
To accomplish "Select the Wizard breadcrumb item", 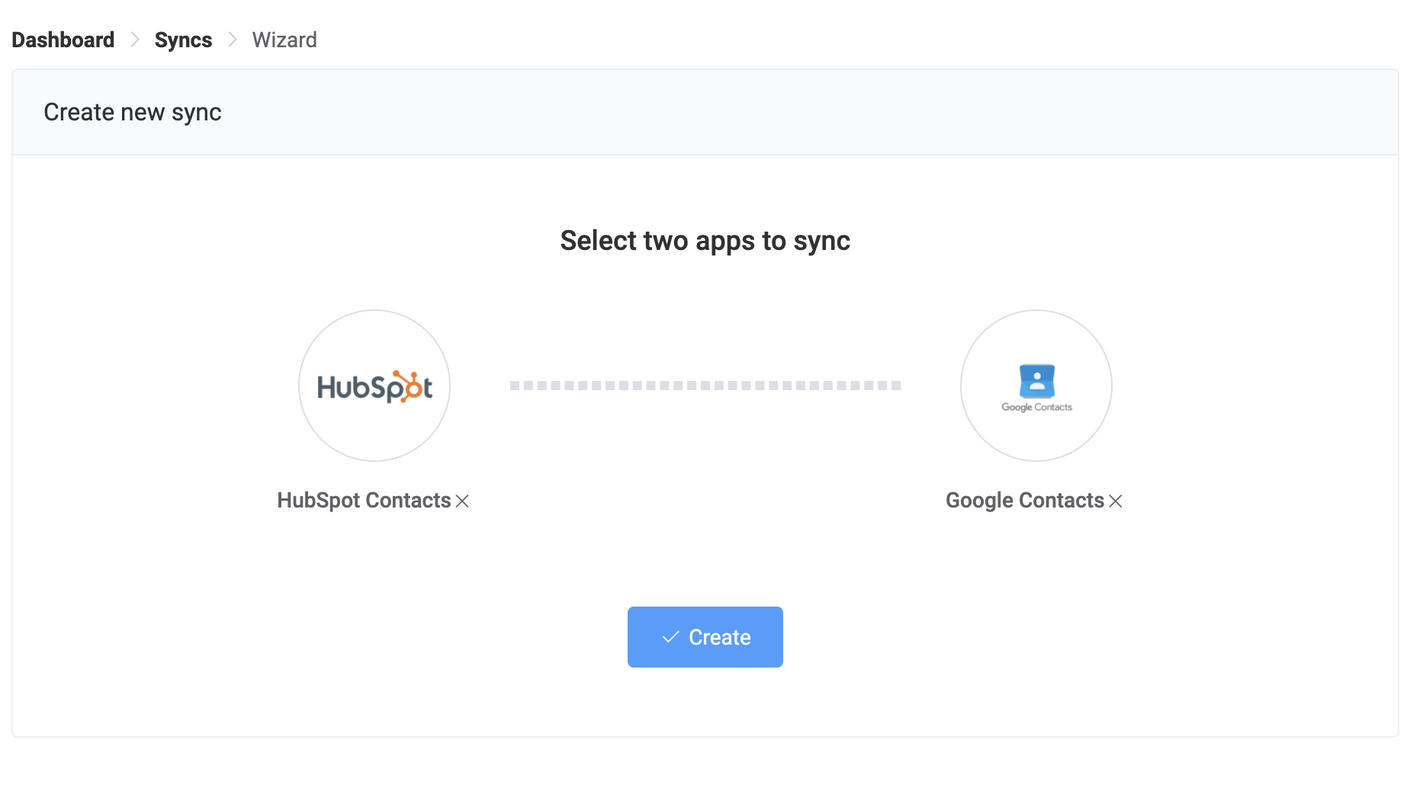I will pos(284,39).
